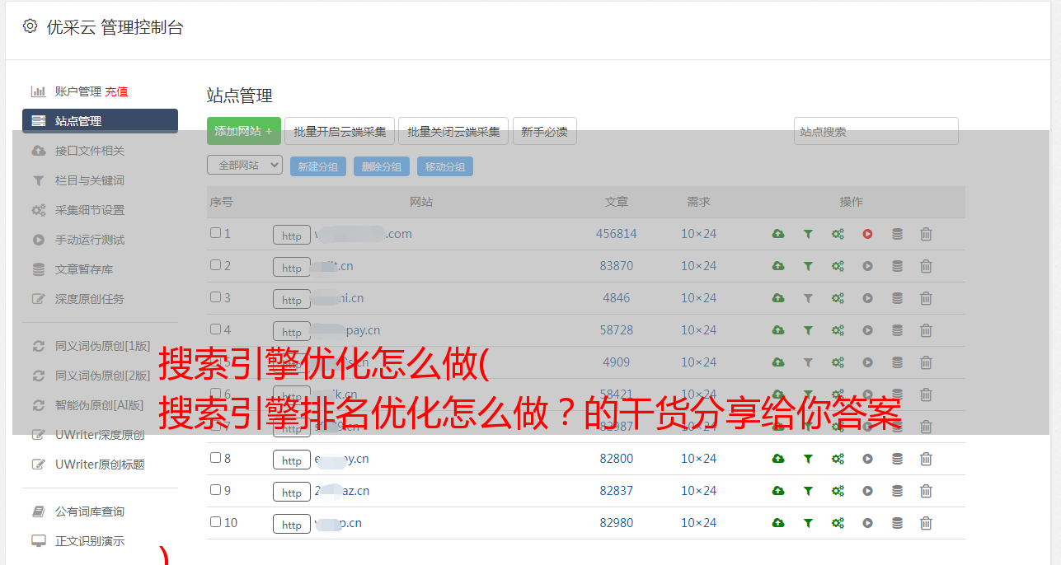Tick the checkbox for row 1
Image resolution: width=1061 pixels, height=565 pixels.
tap(215, 233)
